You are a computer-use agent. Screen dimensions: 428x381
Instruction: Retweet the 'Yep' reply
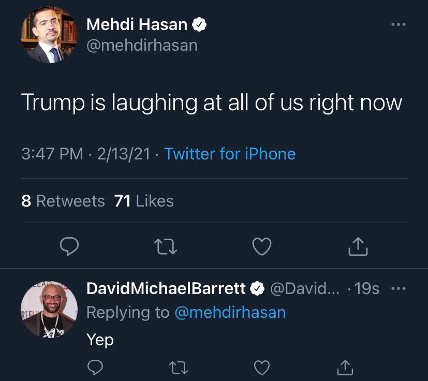point(179,368)
